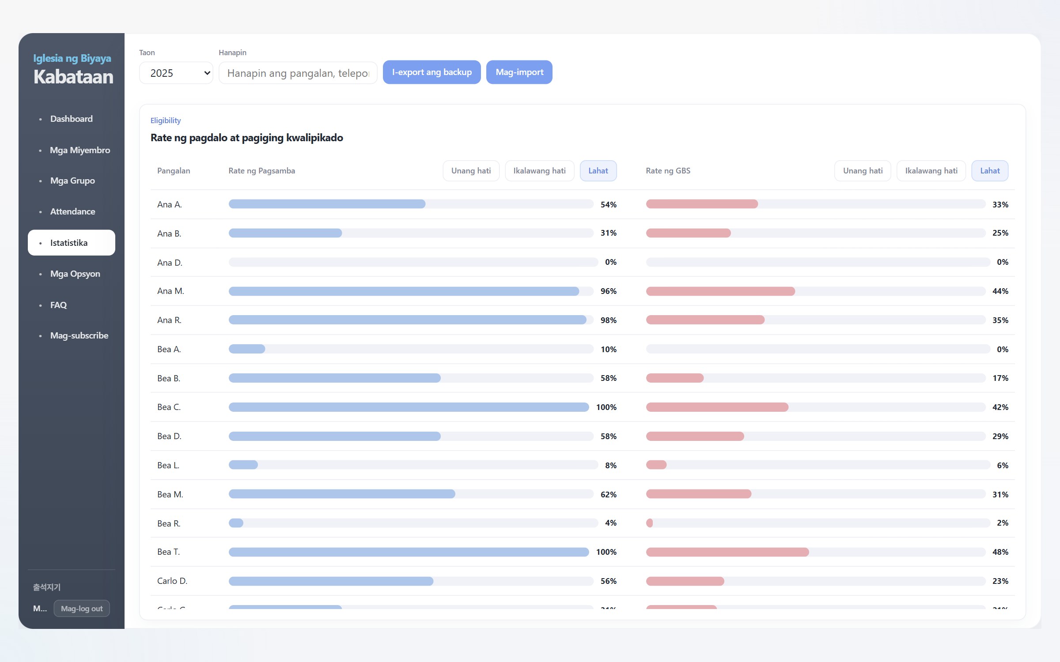Viewport: 1060px width, 662px height.
Task: Focus the Hanapin search input field
Action: pyautogui.click(x=298, y=73)
